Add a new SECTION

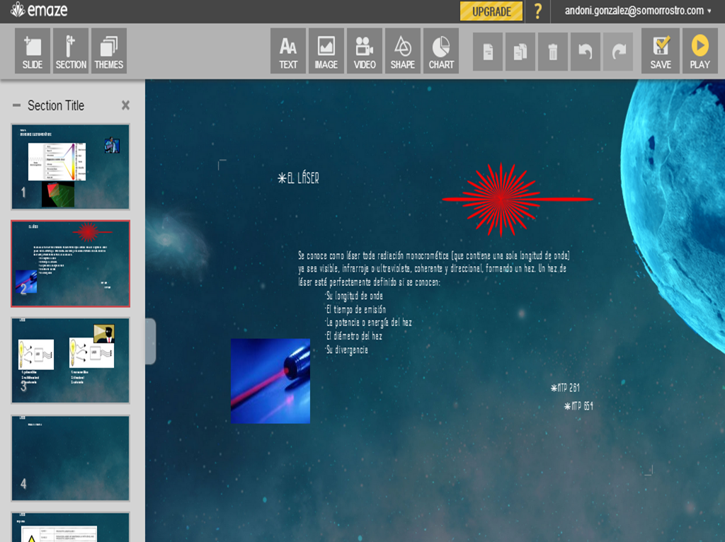point(71,51)
